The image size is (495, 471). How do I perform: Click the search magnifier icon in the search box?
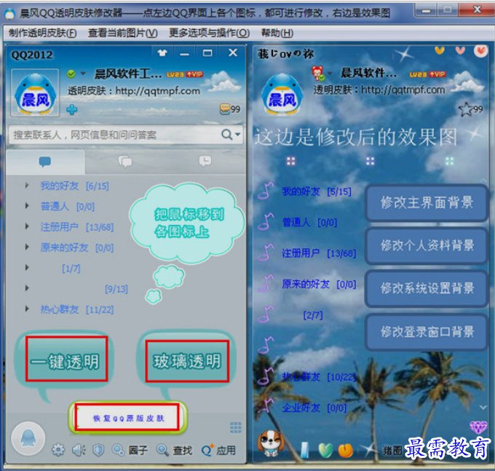point(226,135)
